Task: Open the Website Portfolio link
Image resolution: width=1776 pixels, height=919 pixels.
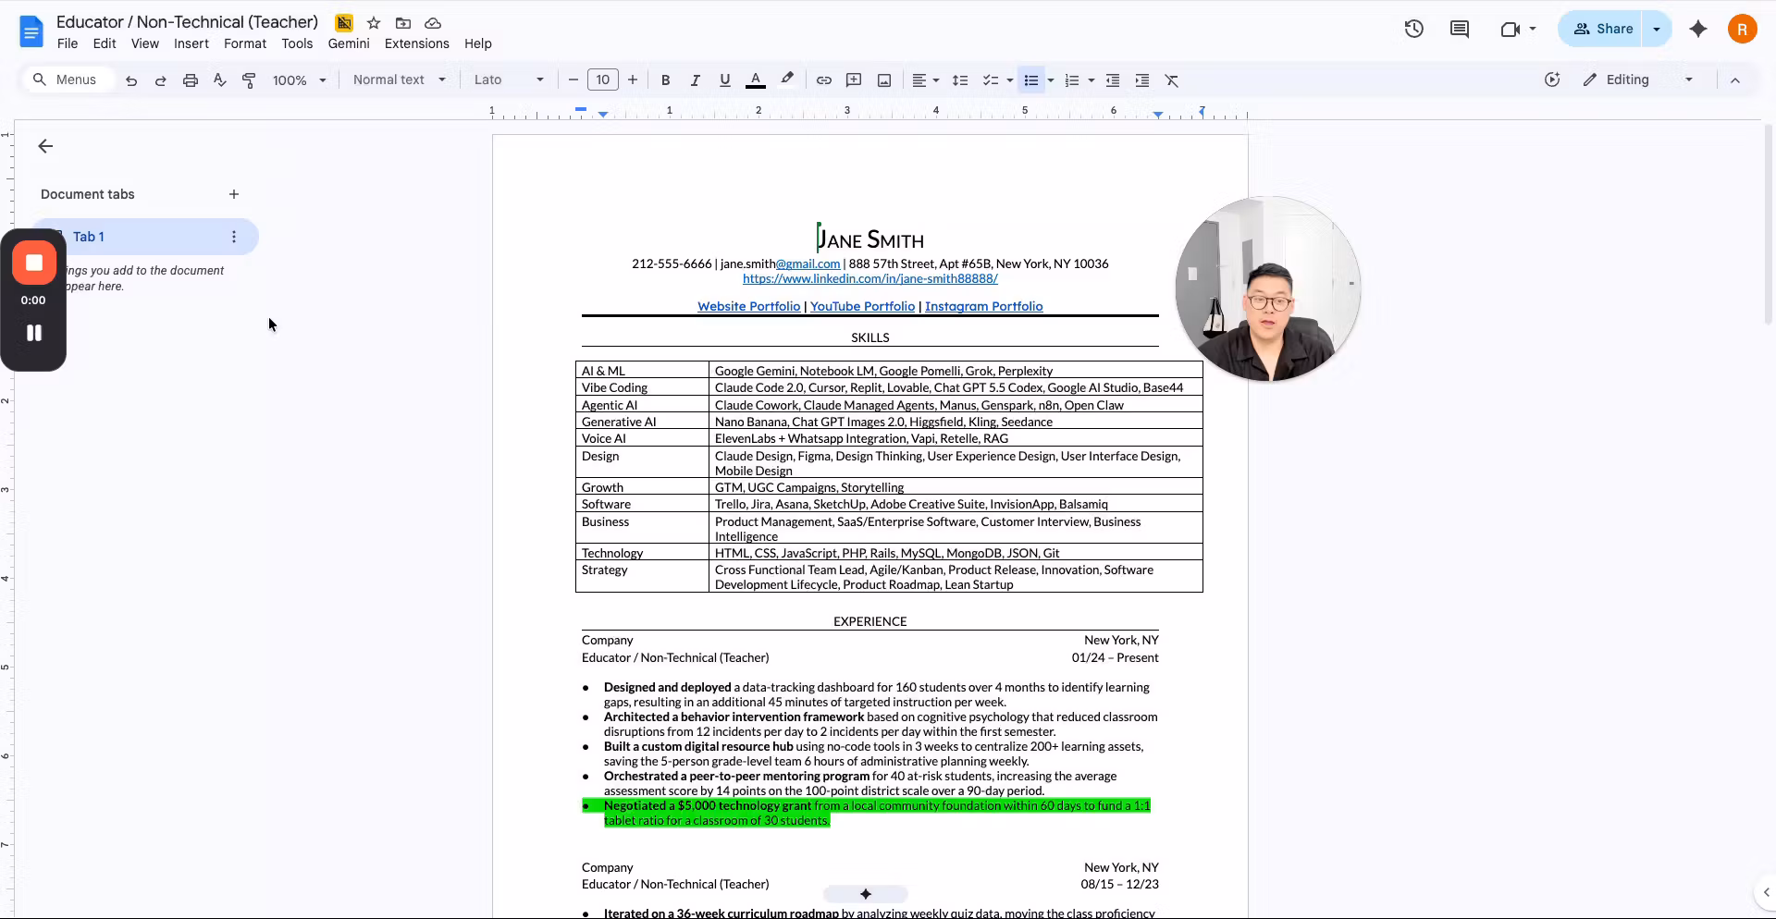Action: click(748, 307)
